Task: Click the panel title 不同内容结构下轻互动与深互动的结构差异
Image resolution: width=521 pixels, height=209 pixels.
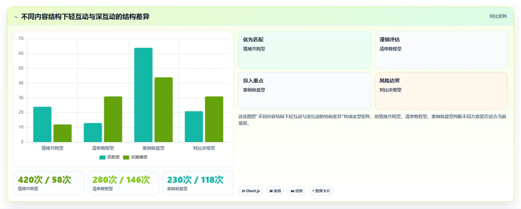Action: pos(85,17)
